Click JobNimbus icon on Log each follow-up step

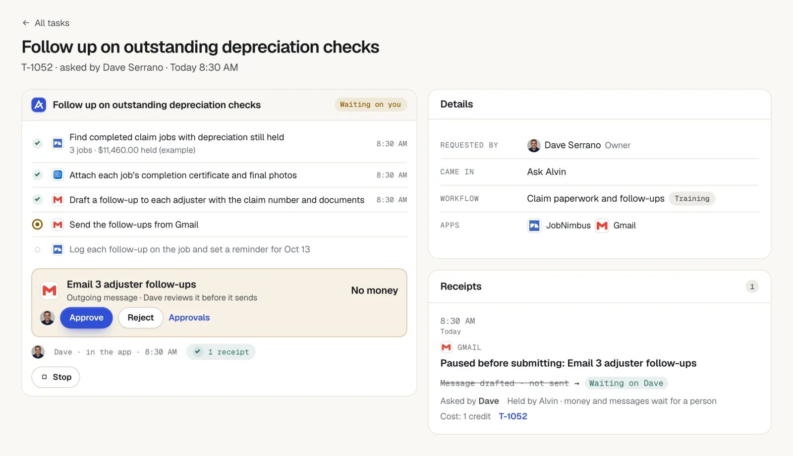click(58, 249)
